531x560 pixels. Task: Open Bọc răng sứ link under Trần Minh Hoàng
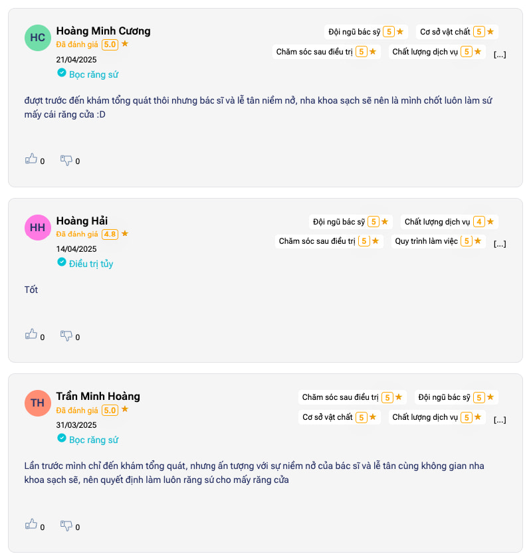(94, 440)
